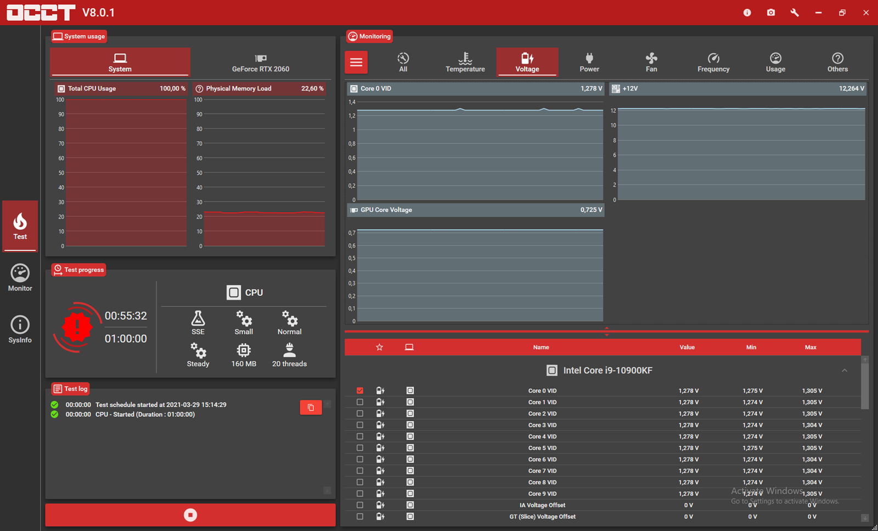Click CPU chip icon for Core 8 VID row
Viewport: 878px width, 531px height.
[x=410, y=482]
